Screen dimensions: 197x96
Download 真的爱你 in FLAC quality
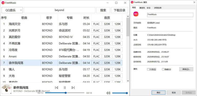96,37
